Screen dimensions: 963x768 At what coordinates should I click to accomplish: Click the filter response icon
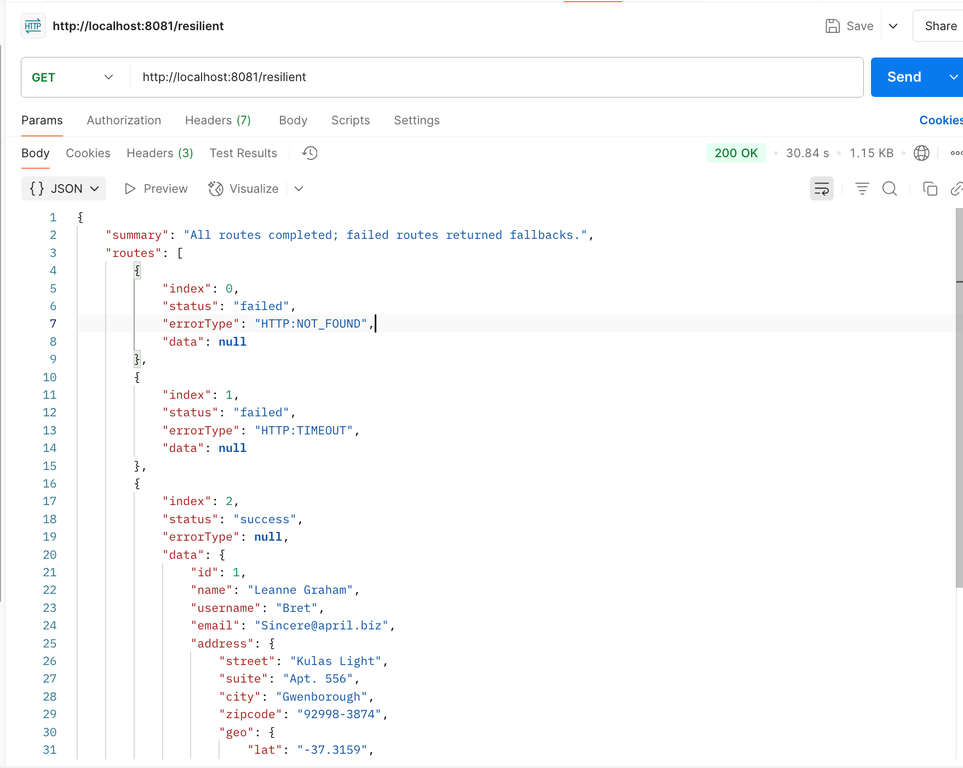click(862, 189)
